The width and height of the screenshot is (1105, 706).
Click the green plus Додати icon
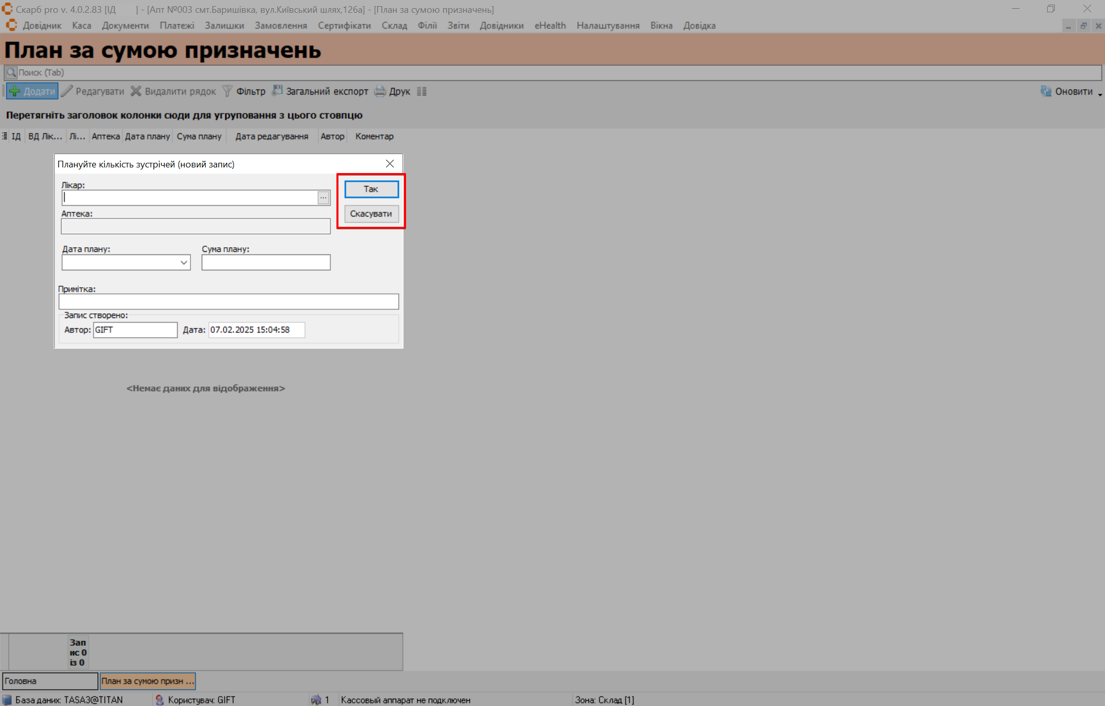15,92
